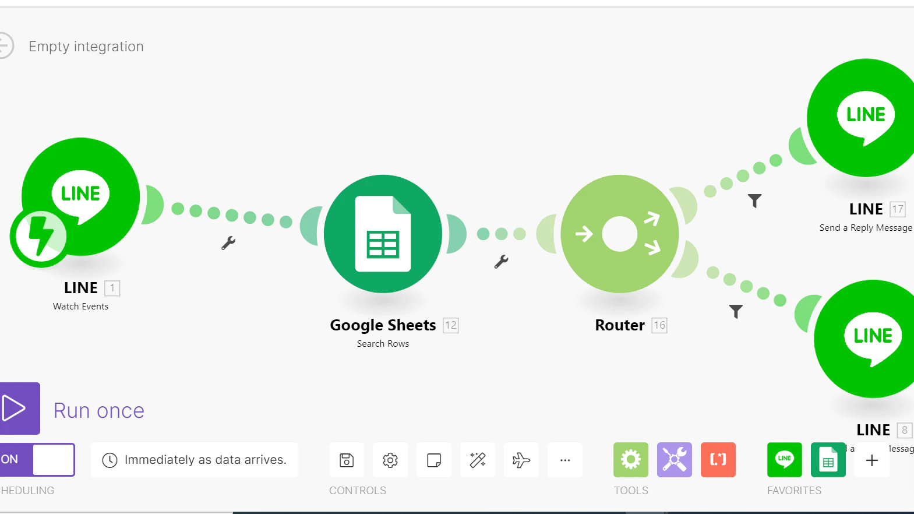
Task: Click wrench between Google Sheets and Router
Action: [501, 262]
